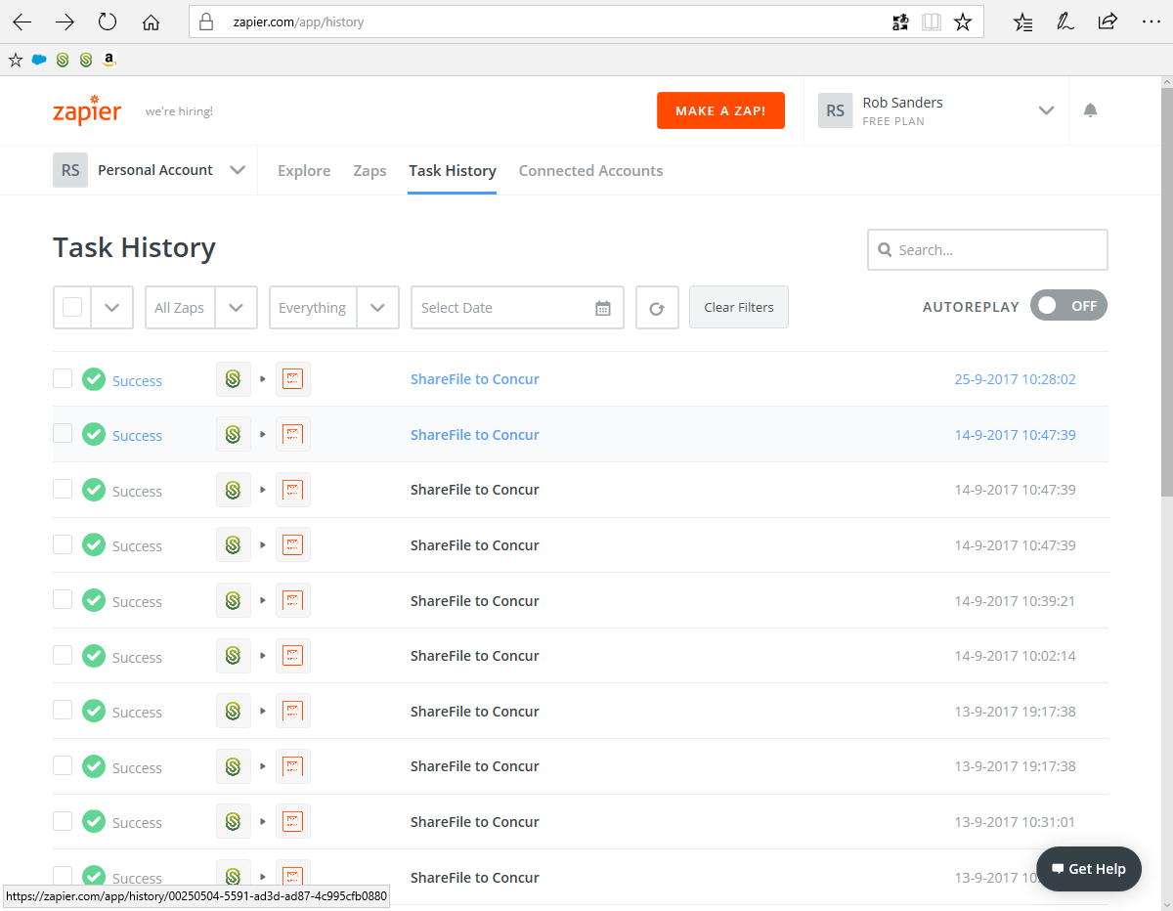Click the refresh task history icon
1173x911 pixels.
coord(657,308)
